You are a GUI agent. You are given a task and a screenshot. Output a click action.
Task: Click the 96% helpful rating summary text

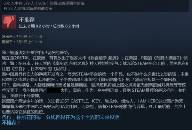44,3
